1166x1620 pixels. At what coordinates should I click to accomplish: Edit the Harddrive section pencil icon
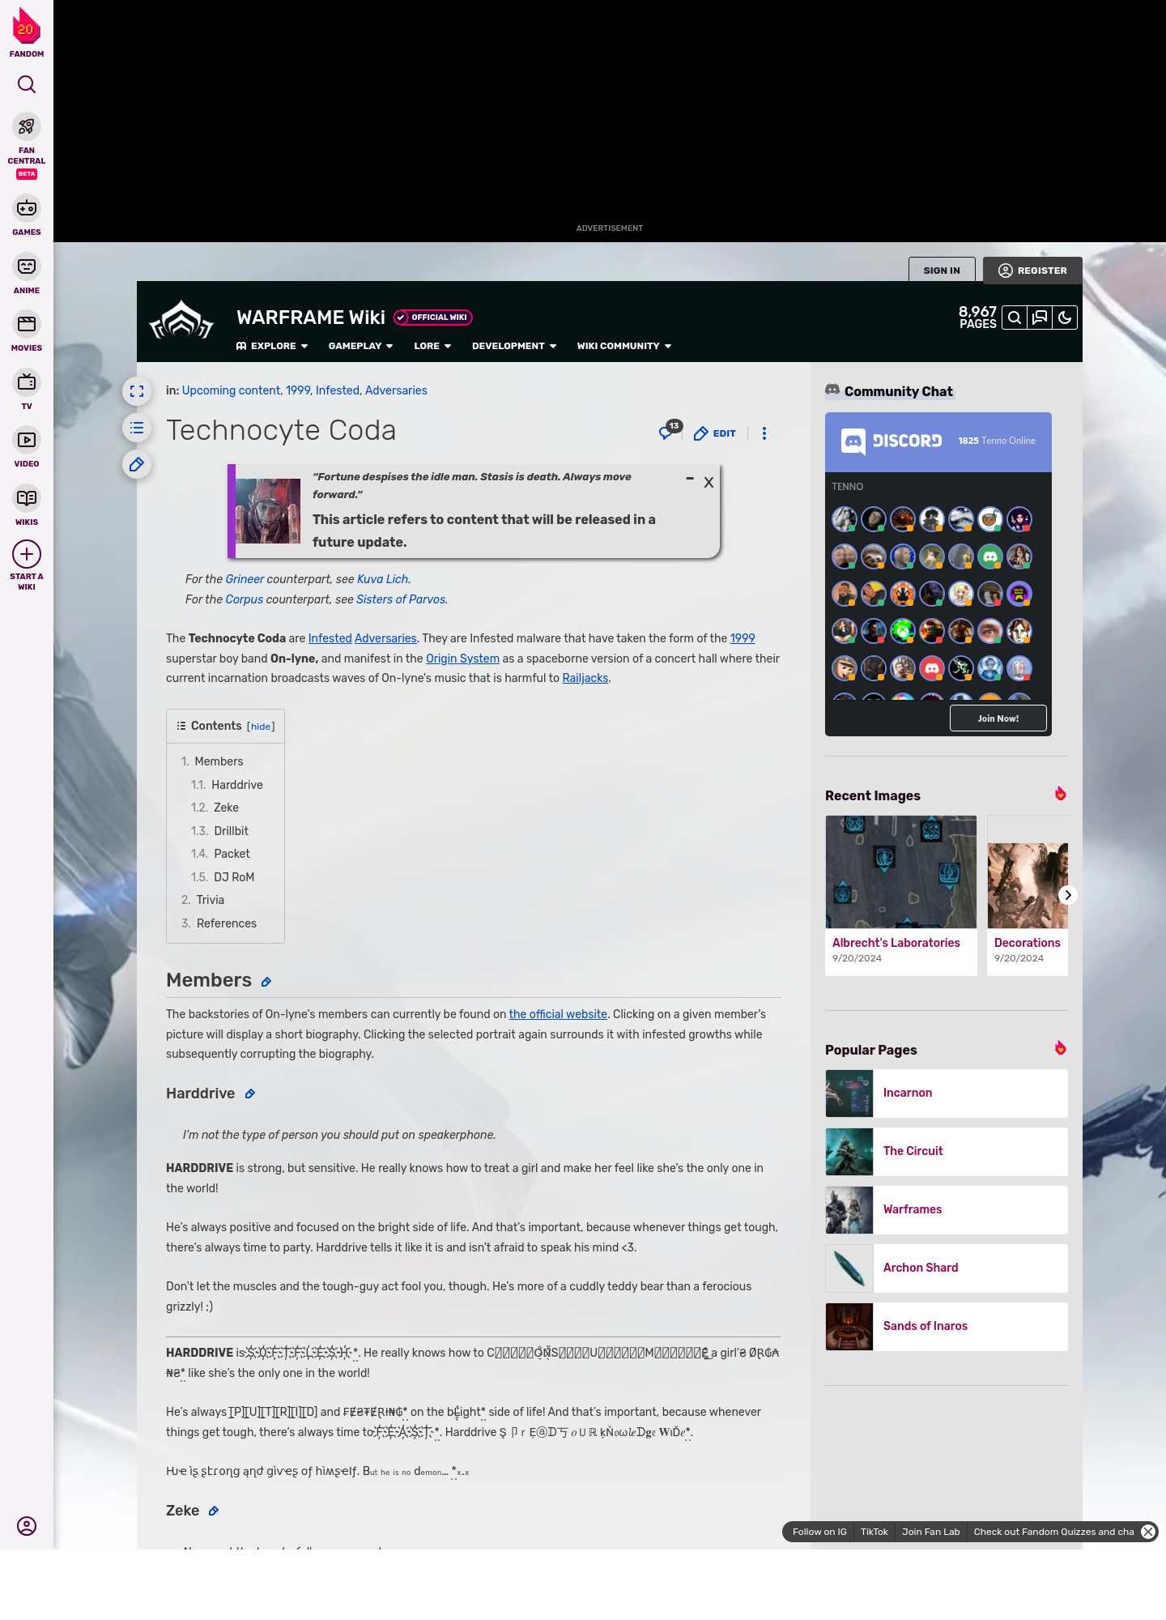tap(250, 1093)
